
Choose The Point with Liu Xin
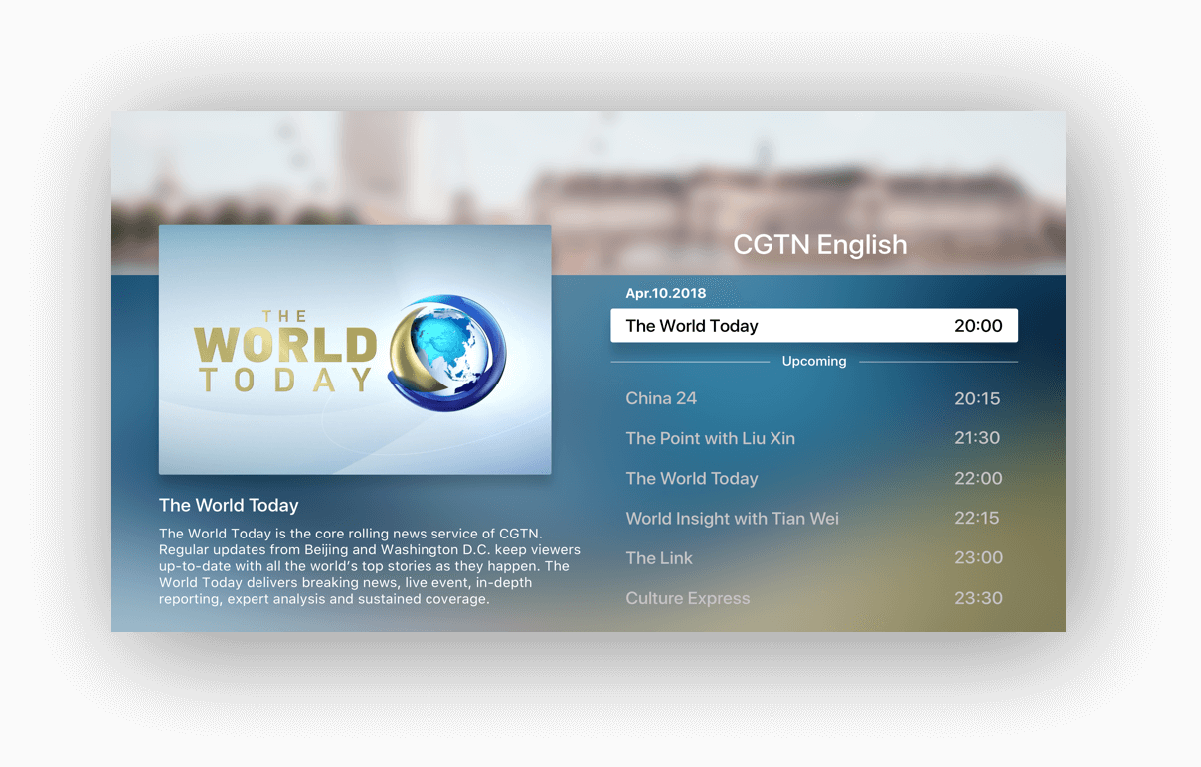click(x=814, y=438)
